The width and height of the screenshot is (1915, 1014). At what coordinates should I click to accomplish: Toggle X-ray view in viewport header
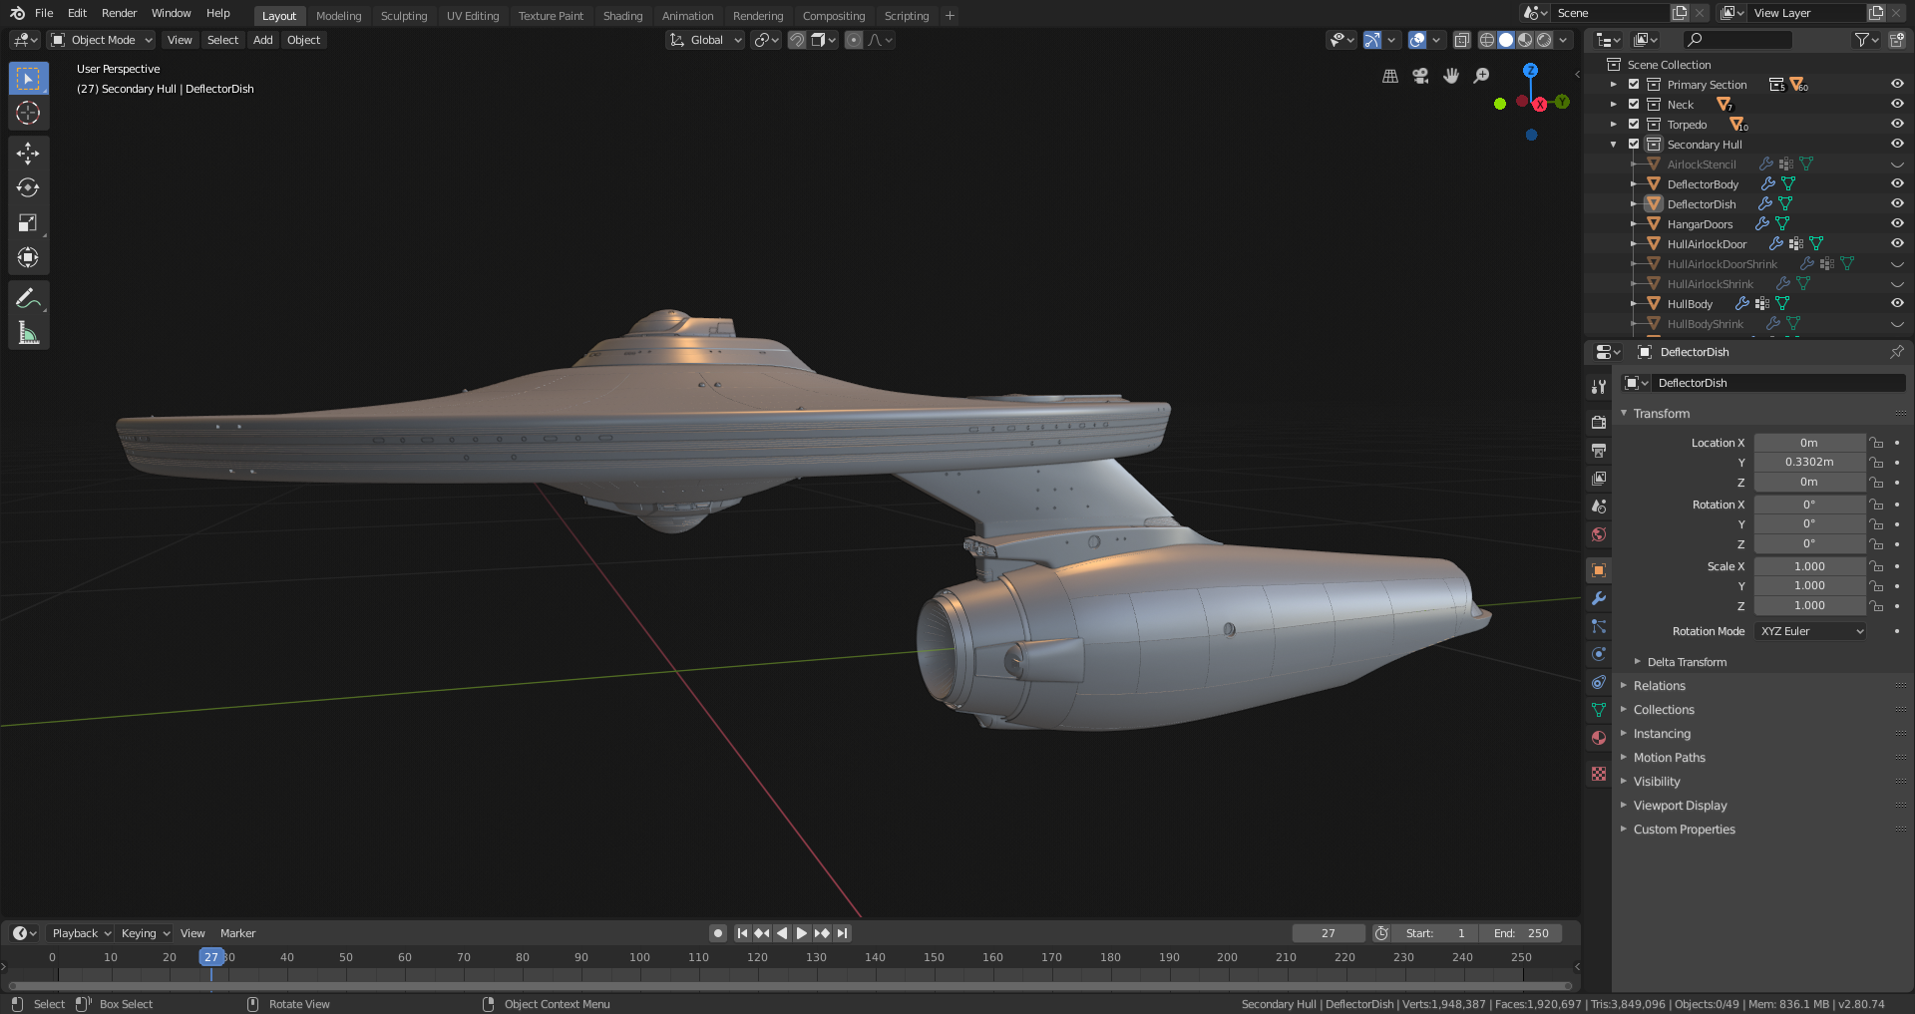click(x=1462, y=40)
